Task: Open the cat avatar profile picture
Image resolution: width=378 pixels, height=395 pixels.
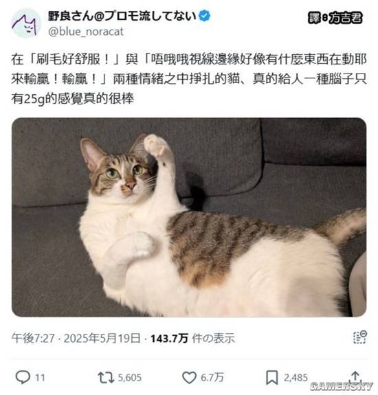Action: tap(26, 23)
